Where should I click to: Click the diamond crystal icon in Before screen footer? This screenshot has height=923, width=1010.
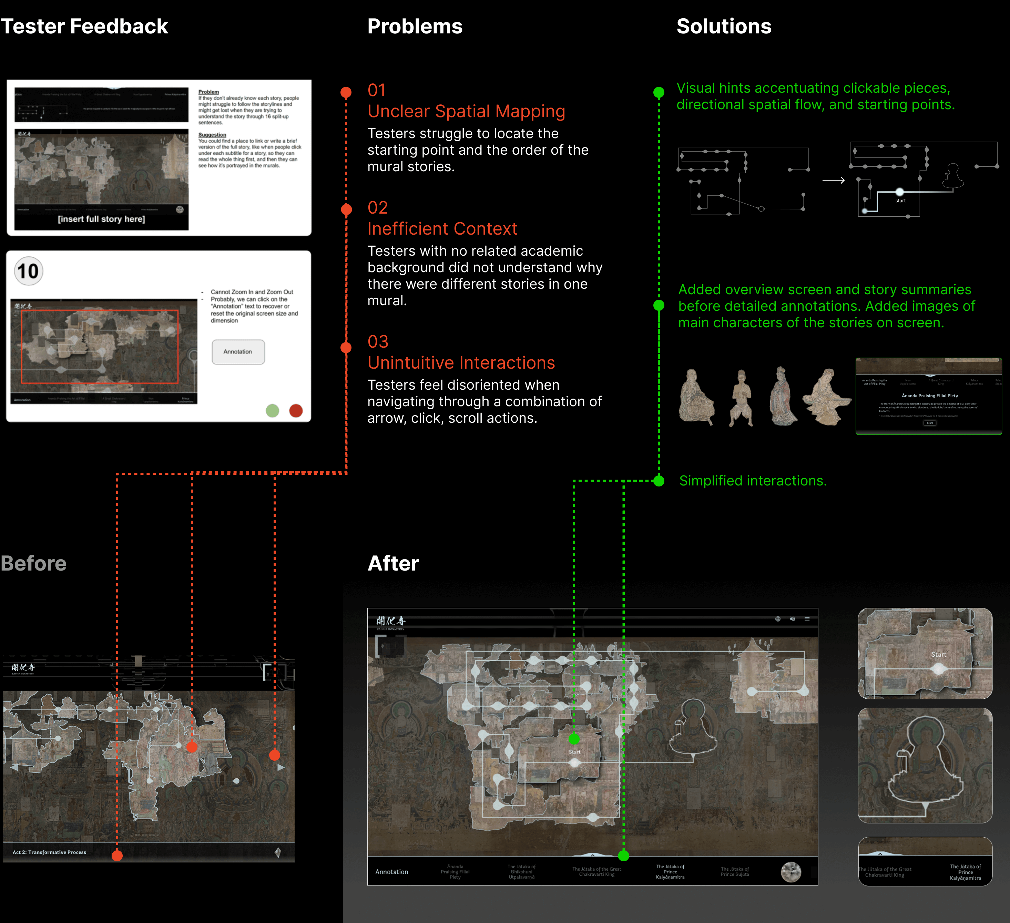[278, 852]
